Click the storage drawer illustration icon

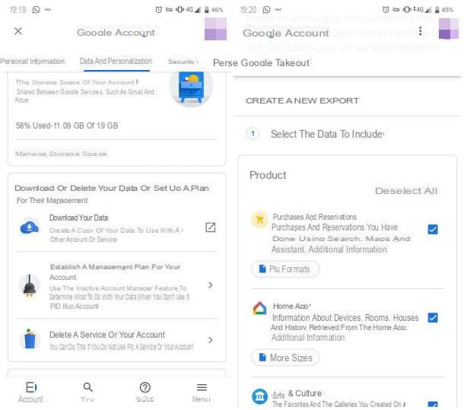point(191,87)
